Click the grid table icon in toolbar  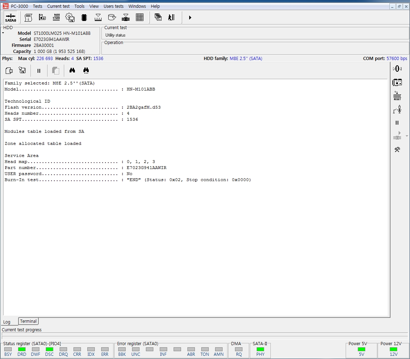pos(140,17)
